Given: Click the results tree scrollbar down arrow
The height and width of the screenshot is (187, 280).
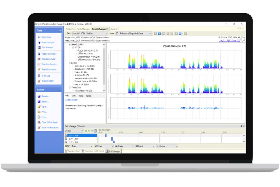Looking at the screenshot, I should click(104, 91).
